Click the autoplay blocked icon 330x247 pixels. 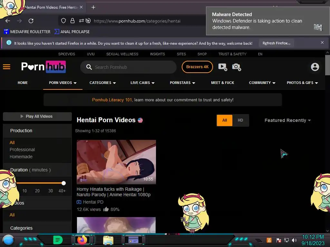(88, 21)
